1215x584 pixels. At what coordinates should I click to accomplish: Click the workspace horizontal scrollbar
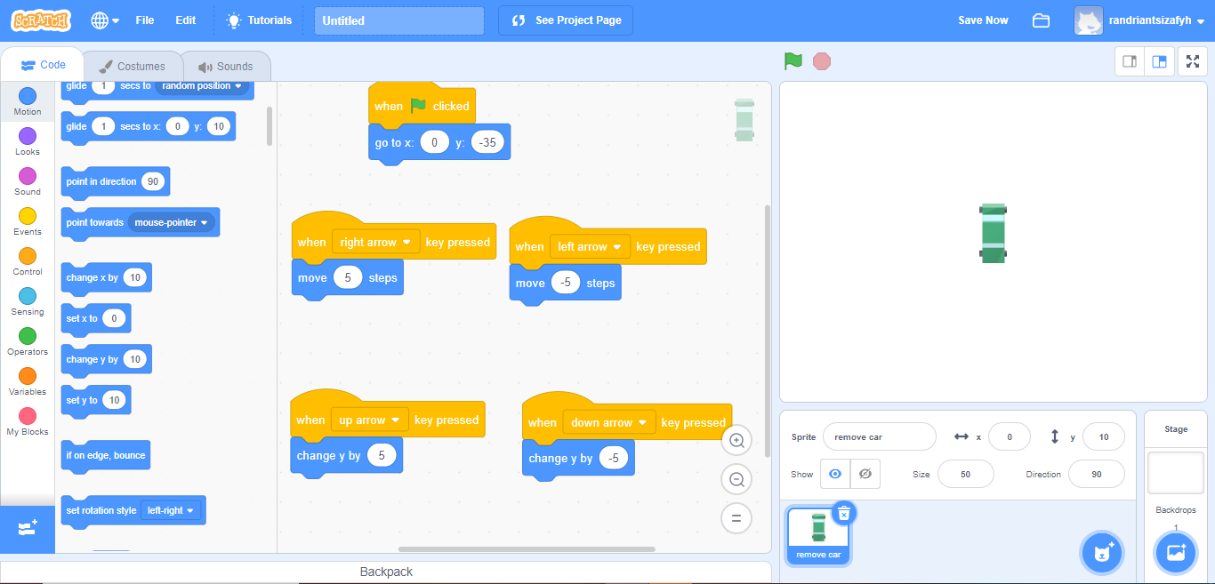(x=527, y=549)
